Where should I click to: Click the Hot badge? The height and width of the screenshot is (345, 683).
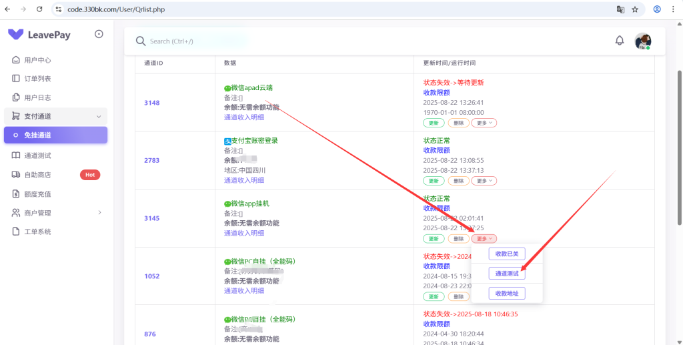pyautogui.click(x=90, y=175)
